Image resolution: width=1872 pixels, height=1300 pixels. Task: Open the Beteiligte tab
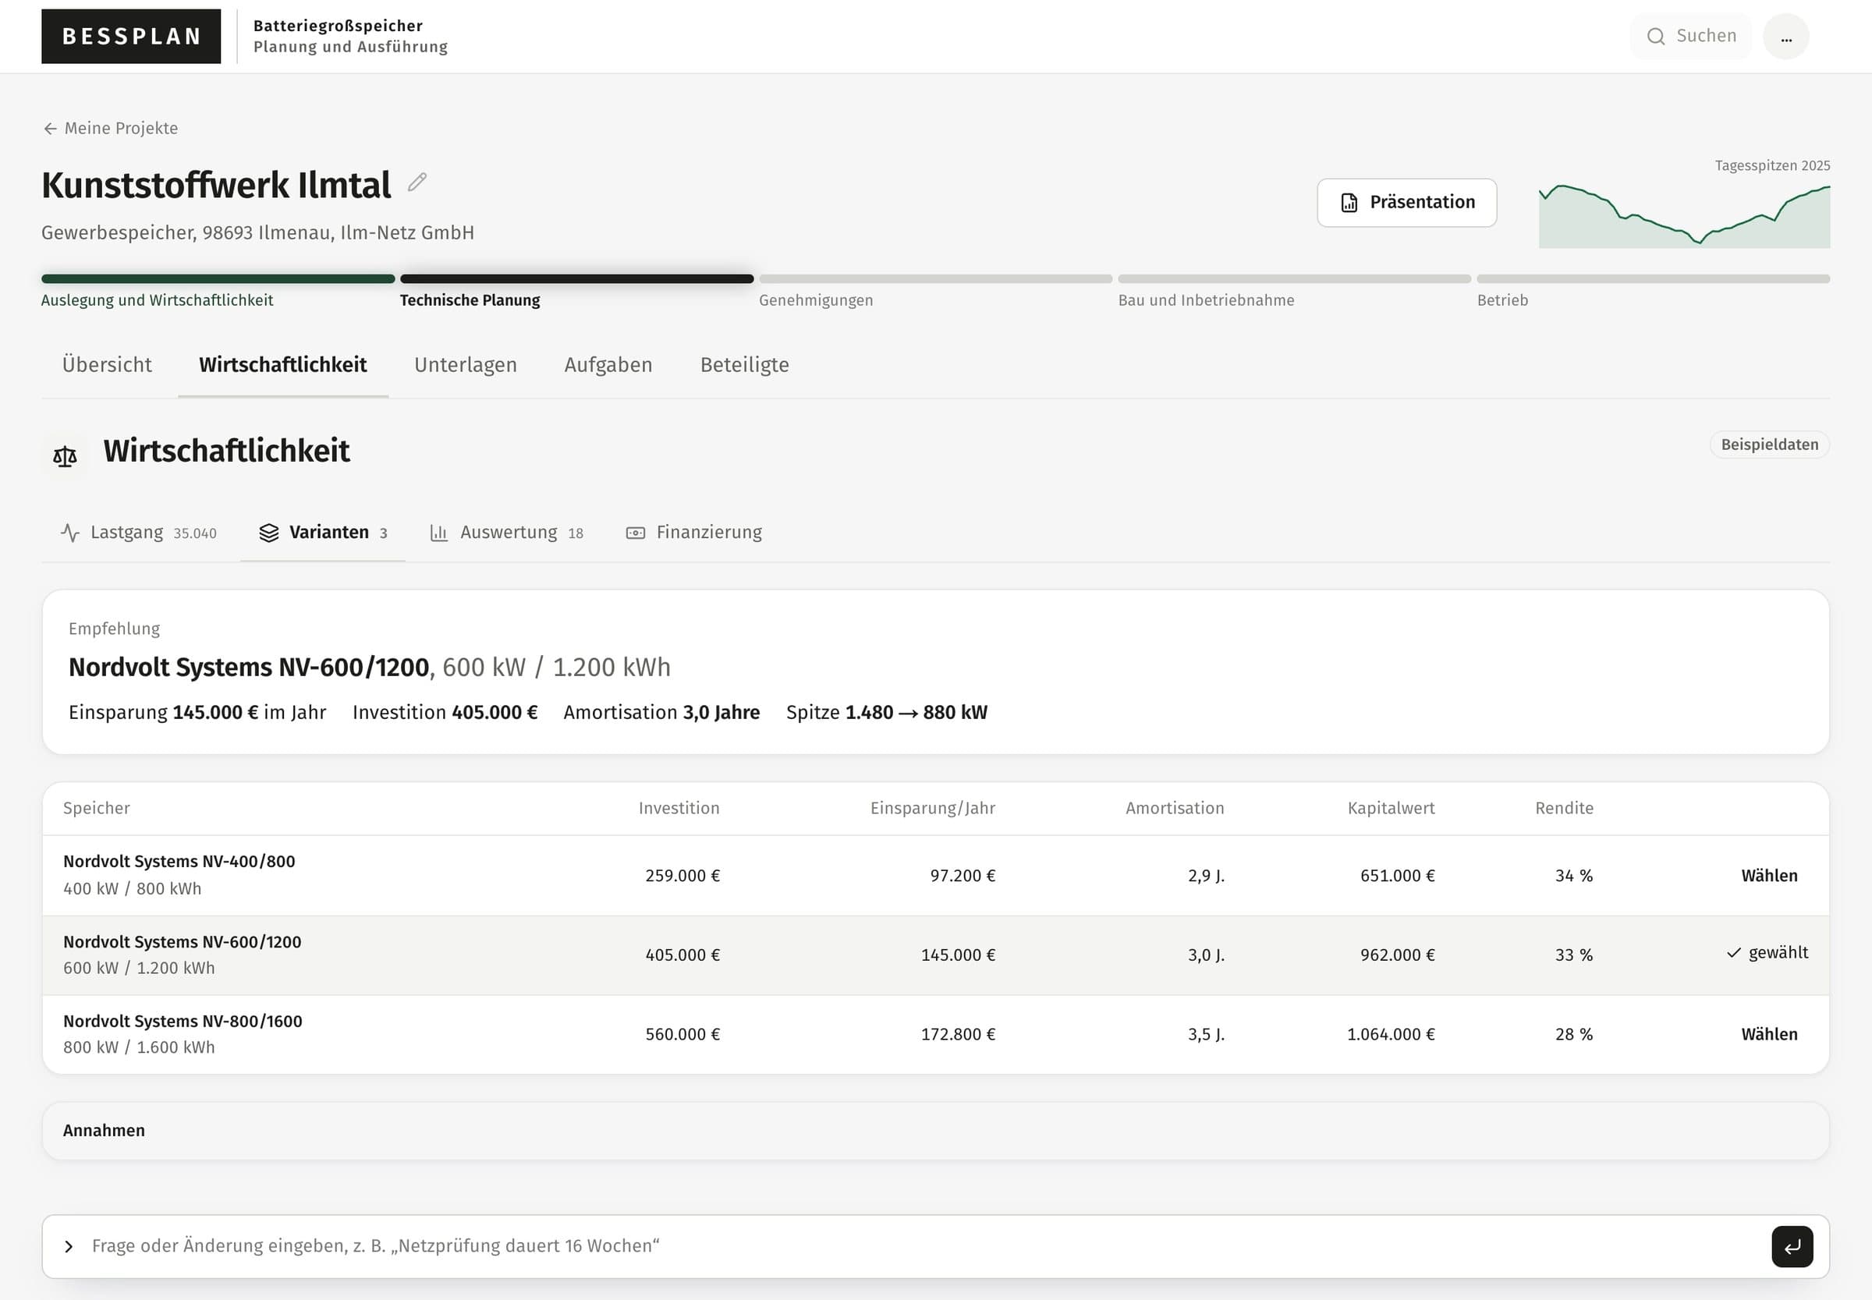pos(745,365)
